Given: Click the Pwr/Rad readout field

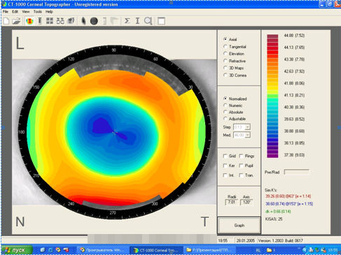Looking at the screenshot, I should pos(296,172).
